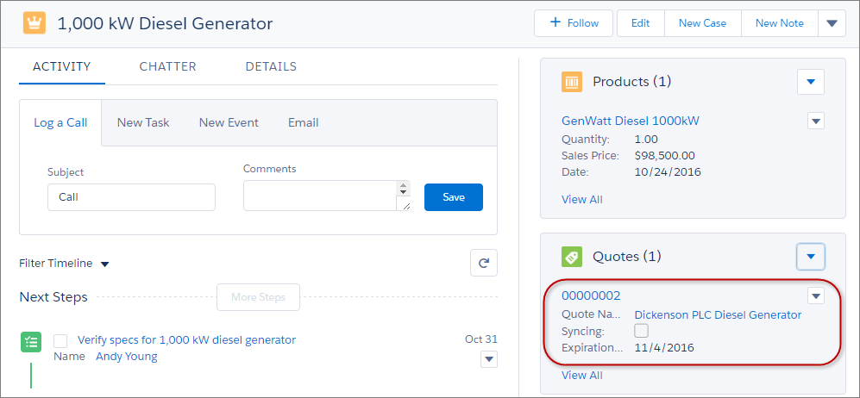This screenshot has height=398, width=860.
Task: Click View All under Quotes
Action: [x=582, y=375]
